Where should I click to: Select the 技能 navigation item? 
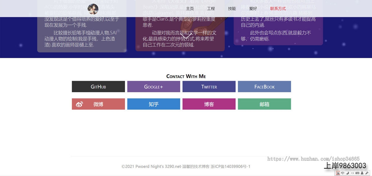[232, 9]
